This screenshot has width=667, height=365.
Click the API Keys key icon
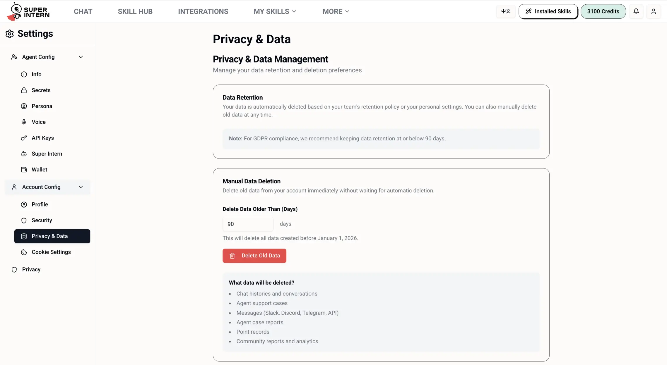23,137
